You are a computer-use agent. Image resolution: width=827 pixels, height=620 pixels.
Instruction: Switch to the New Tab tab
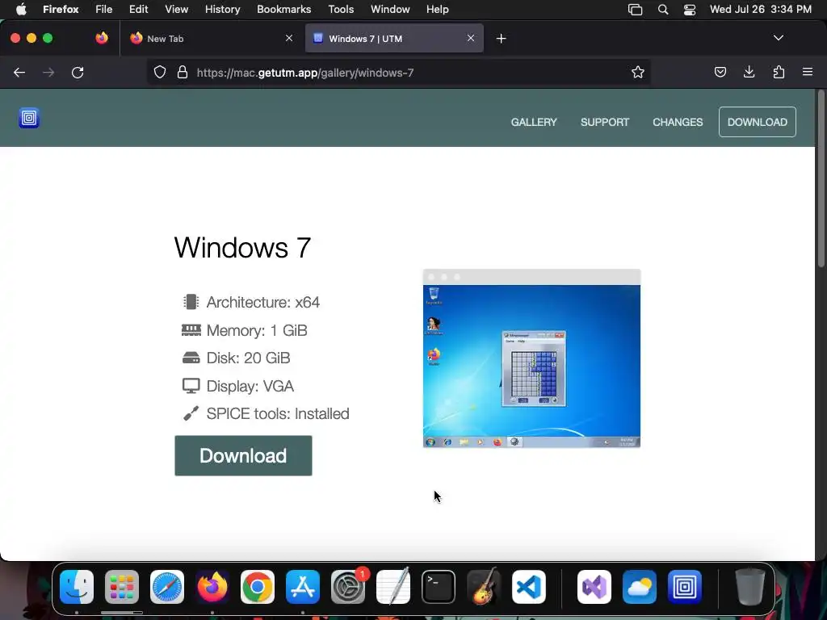point(211,39)
